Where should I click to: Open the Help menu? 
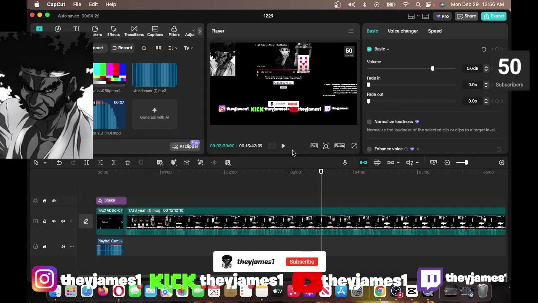coord(111,4)
